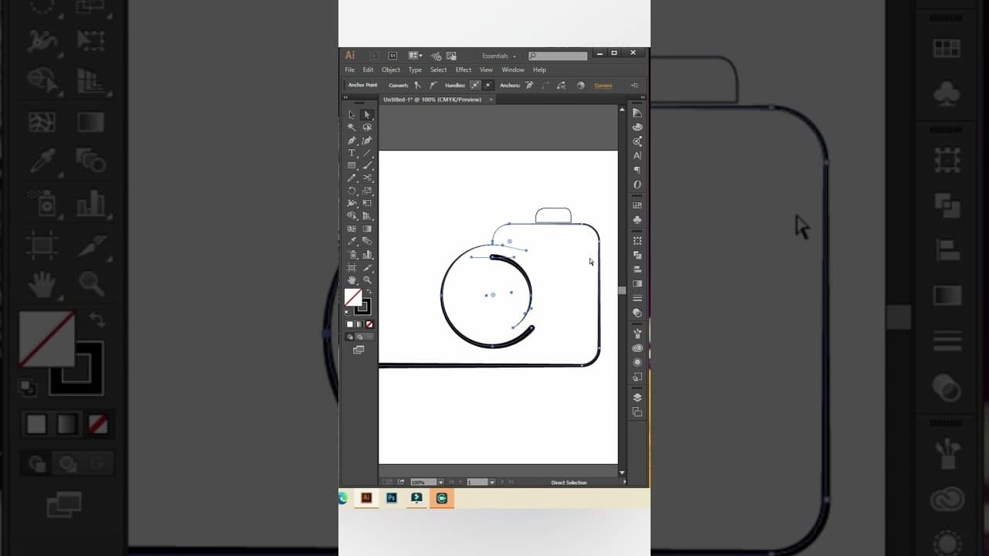Select the Shape Builder tool
The image size is (989, 556).
pyautogui.click(x=352, y=216)
